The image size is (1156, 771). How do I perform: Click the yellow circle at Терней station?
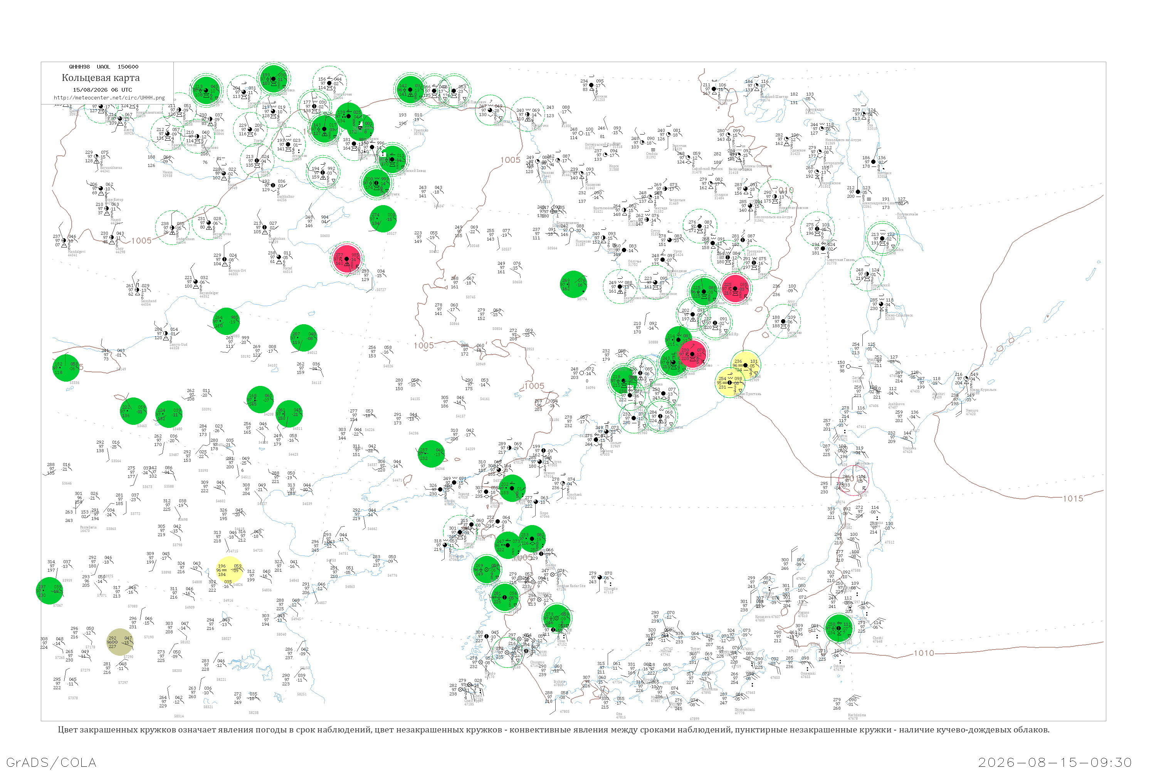tap(745, 365)
